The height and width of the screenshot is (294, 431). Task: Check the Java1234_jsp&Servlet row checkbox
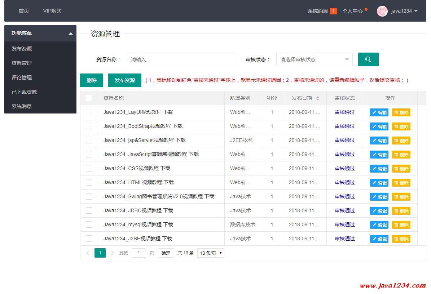click(x=89, y=140)
